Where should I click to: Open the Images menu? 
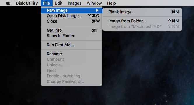74,3
